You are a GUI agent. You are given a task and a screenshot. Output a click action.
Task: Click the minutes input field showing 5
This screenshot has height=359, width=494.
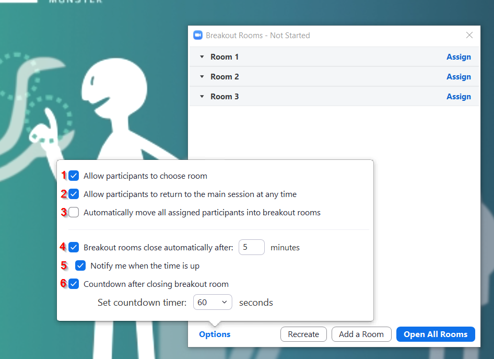click(251, 247)
